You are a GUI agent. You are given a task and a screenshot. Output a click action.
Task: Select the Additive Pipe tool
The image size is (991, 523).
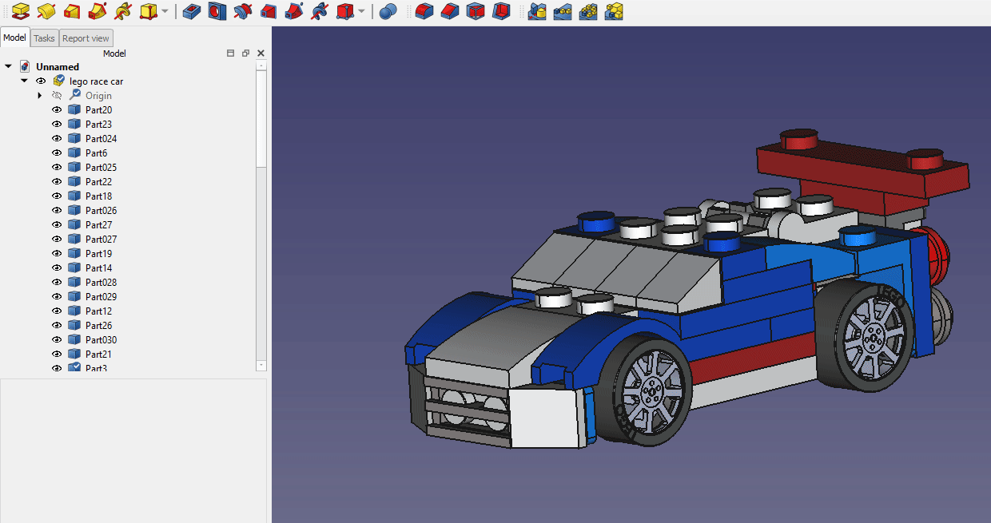click(x=98, y=11)
